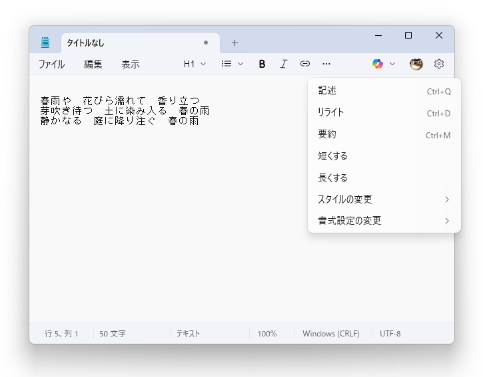The height and width of the screenshot is (377, 483).
Task: Minimize the Notepad window
Action: click(x=378, y=36)
